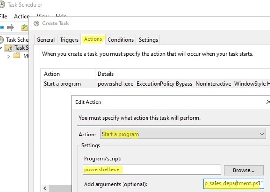The width and height of the screenshot is (270, 192).
Task: Open the Action menu in Task Scheduler
Action: point(22,16)
